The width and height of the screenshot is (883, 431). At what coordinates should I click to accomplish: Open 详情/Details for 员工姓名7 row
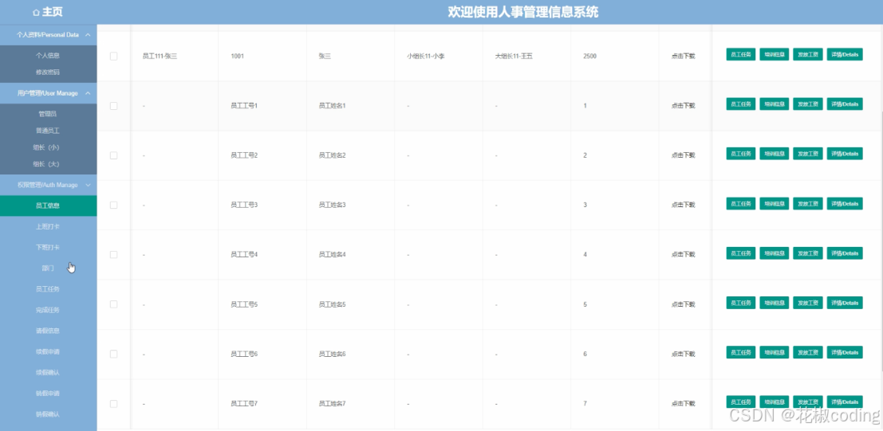pyautogui.click(x=845, y=402)
